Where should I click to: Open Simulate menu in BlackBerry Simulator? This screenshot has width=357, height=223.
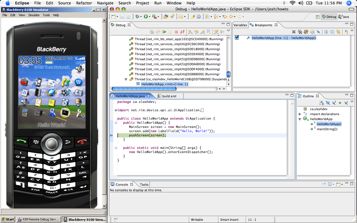pyautogui.click(x=34, y=15)
